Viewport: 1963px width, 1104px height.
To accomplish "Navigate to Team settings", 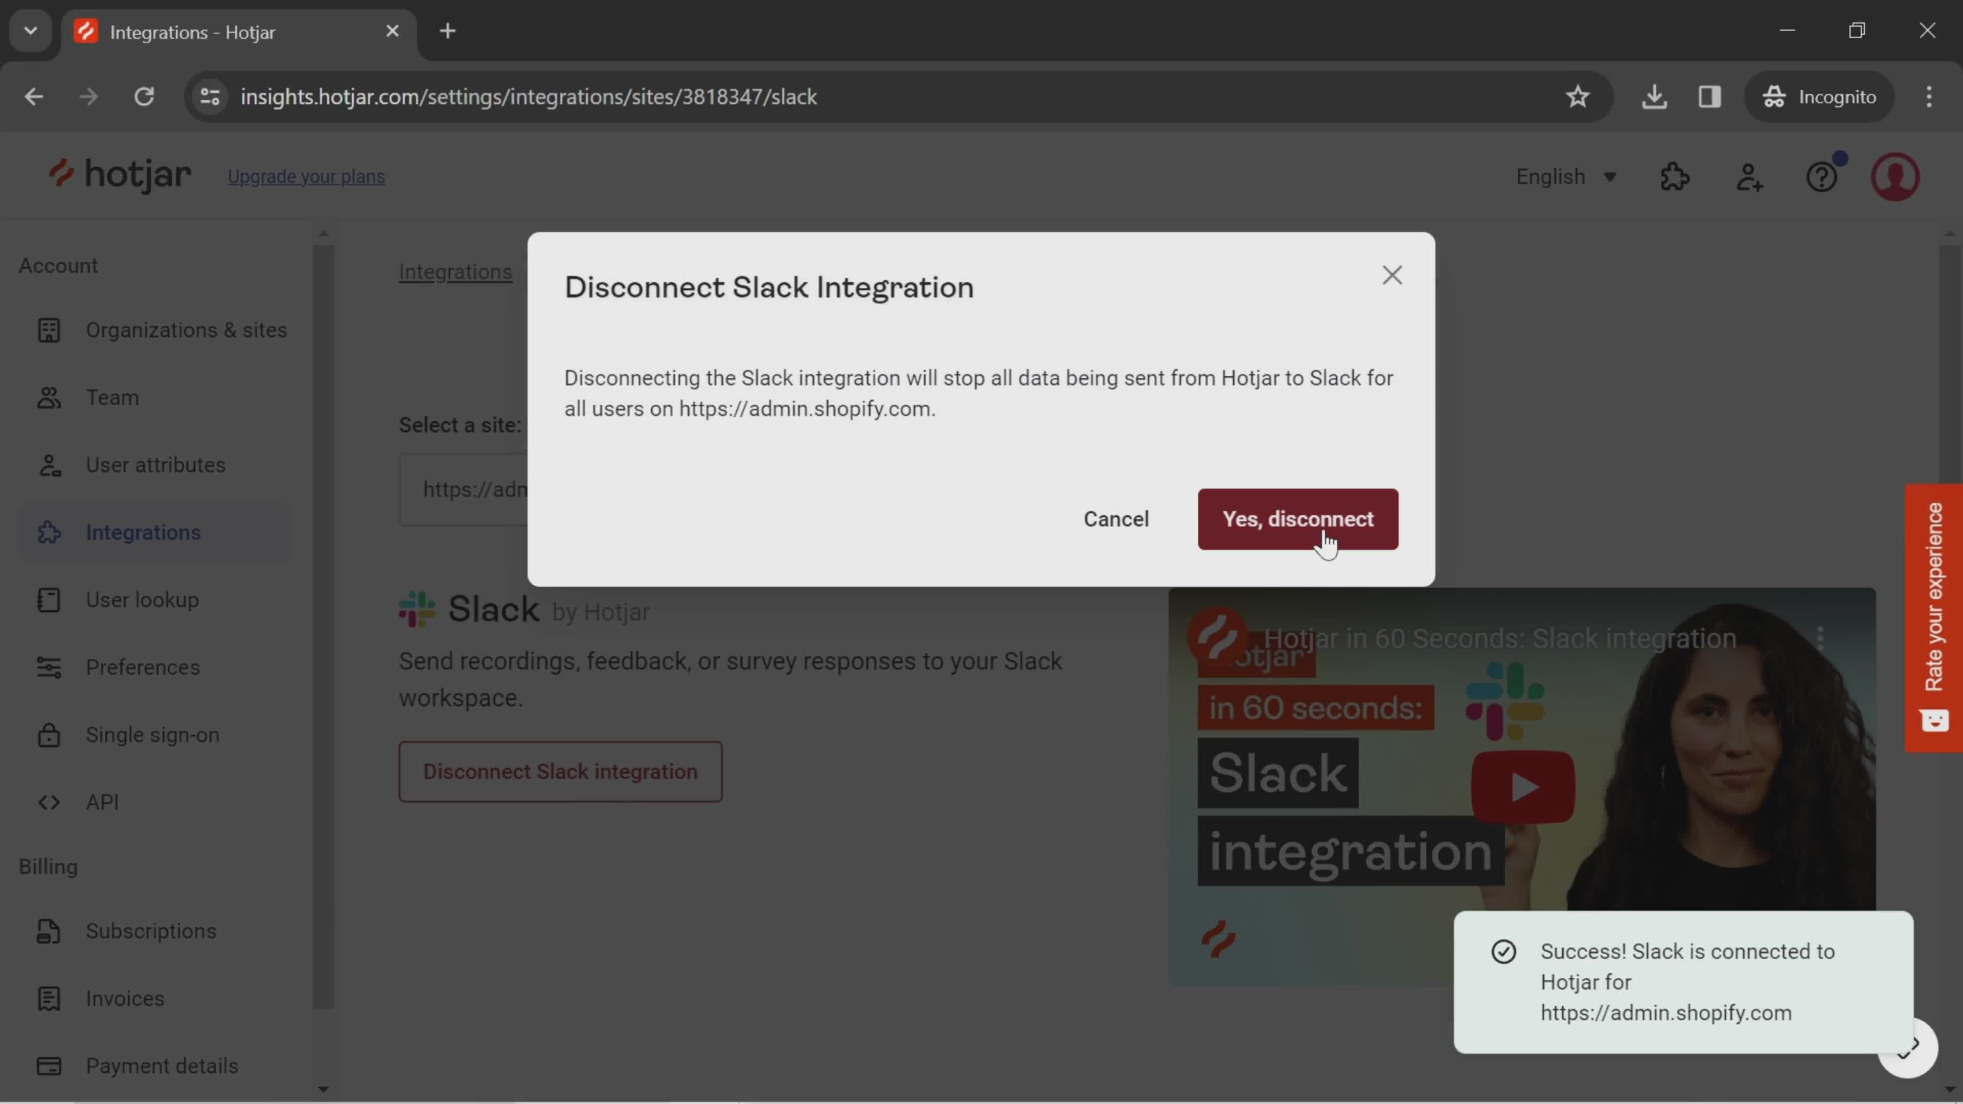I will click(112, 396).
